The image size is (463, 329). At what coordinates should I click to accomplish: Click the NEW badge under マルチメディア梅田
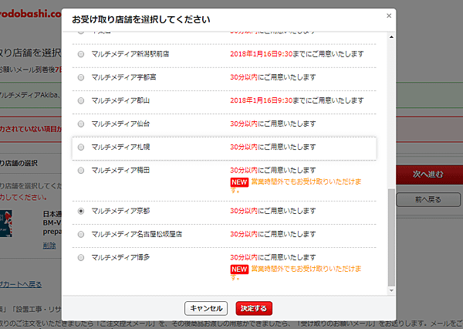239,182
